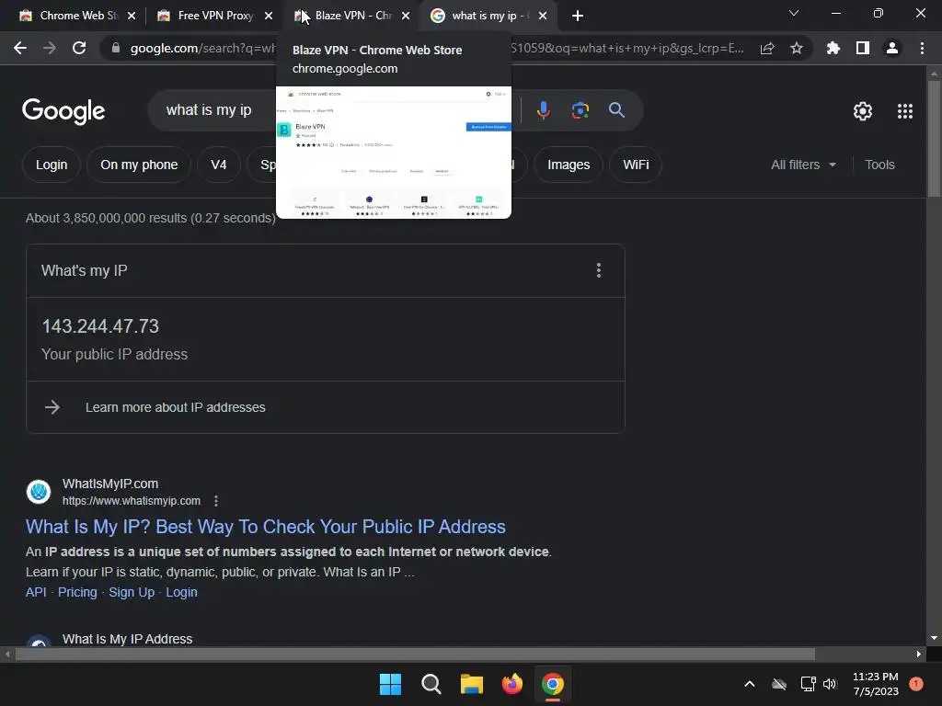The image size is (942, 706).
Task: Open options menu of What's my IP card
Action: point(598,271)
